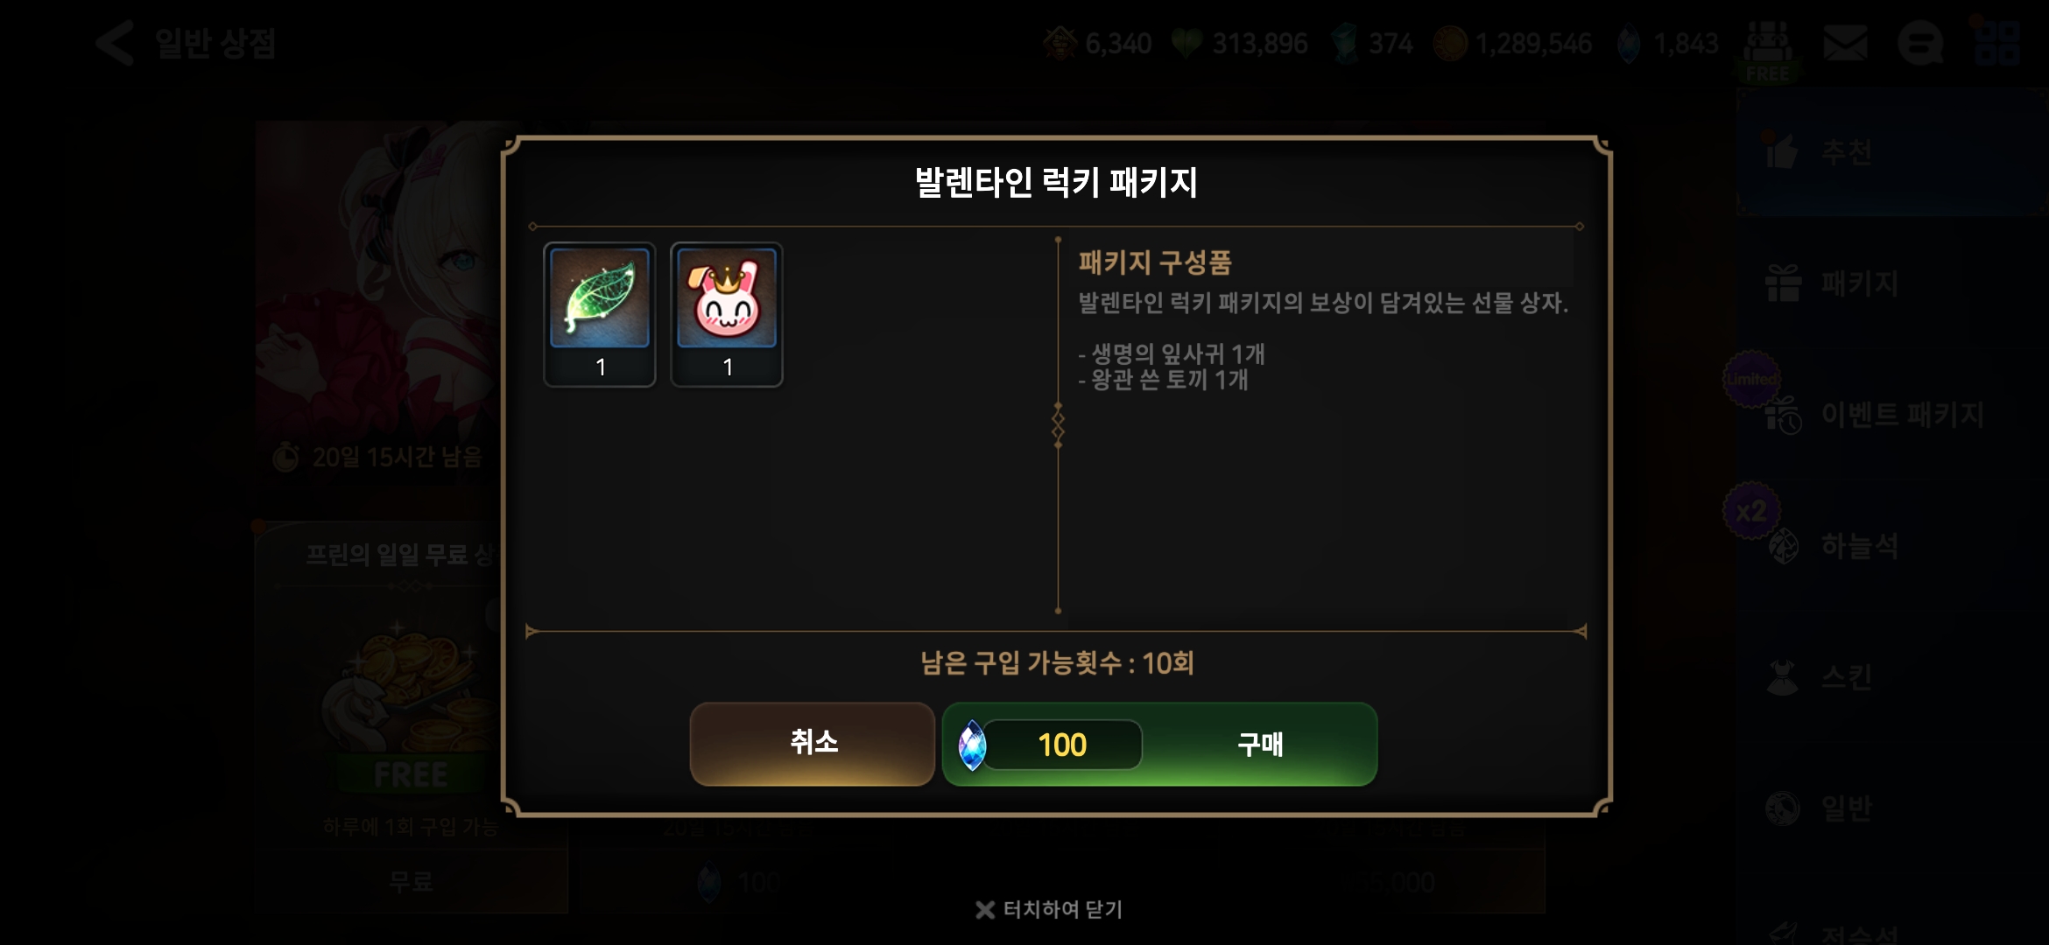Open the mail envelope icon

[1845, 43]
